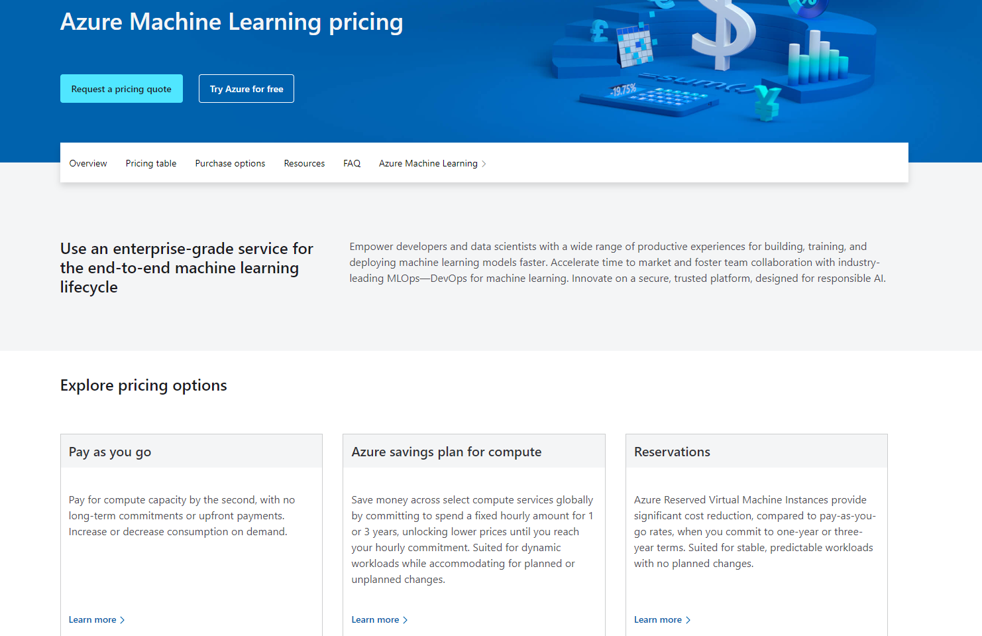
Task: Click the Azure savings plan for compute card title
Action: coord(447,451)
